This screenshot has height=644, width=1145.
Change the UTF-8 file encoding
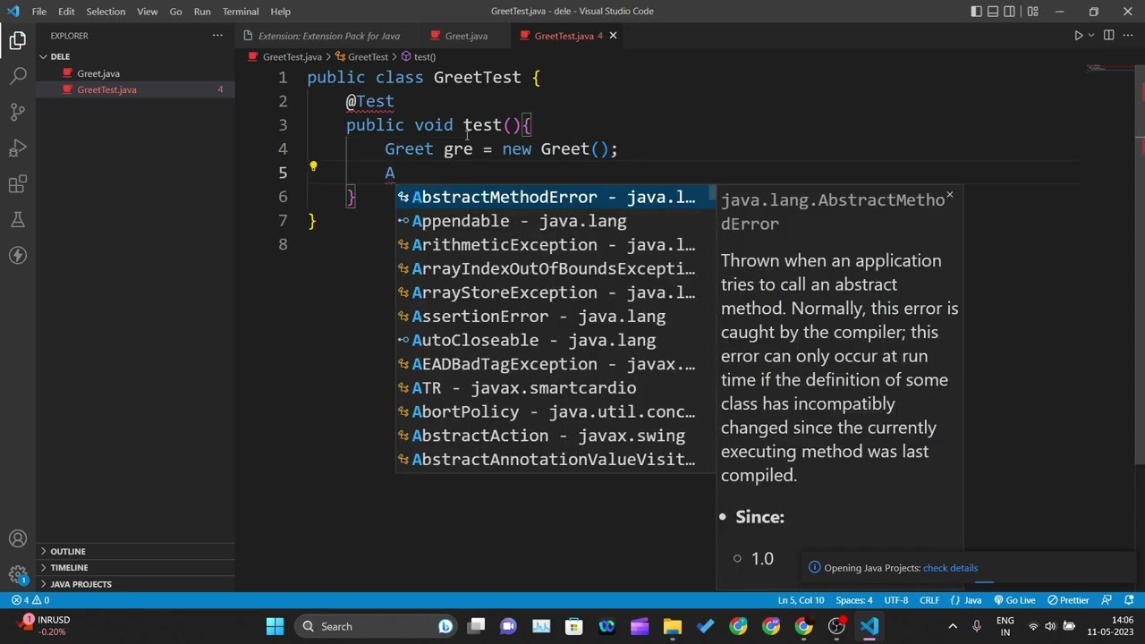click(896, 600)
